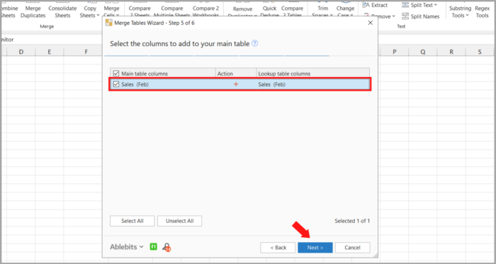Viewport: 496px width, 264px height.
Task: Click the plus action icon in Sales row
Action: pos(236,84)
